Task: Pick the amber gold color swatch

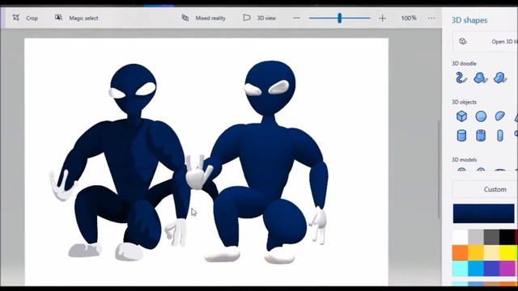Action: coord(476,253)
